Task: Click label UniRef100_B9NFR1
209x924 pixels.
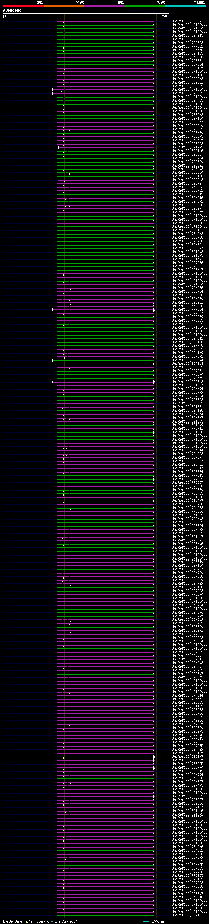Action: 187,245
